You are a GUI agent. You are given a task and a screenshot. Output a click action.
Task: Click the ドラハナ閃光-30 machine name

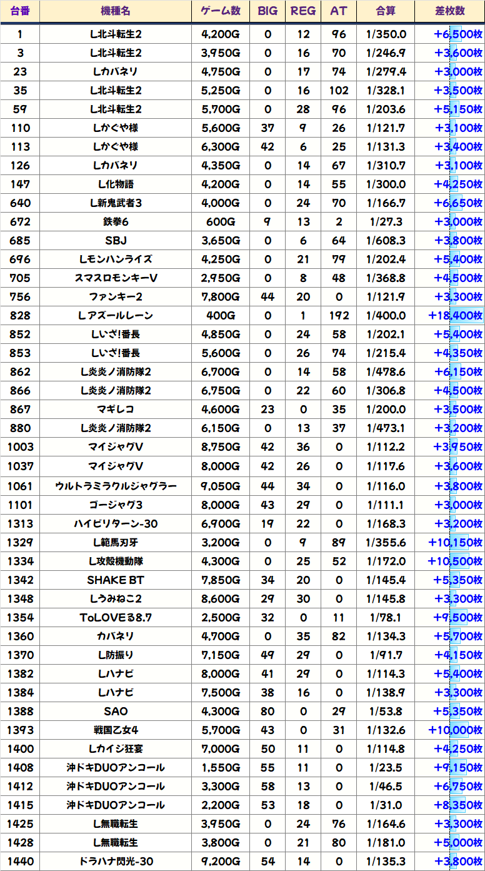(116, 862)
